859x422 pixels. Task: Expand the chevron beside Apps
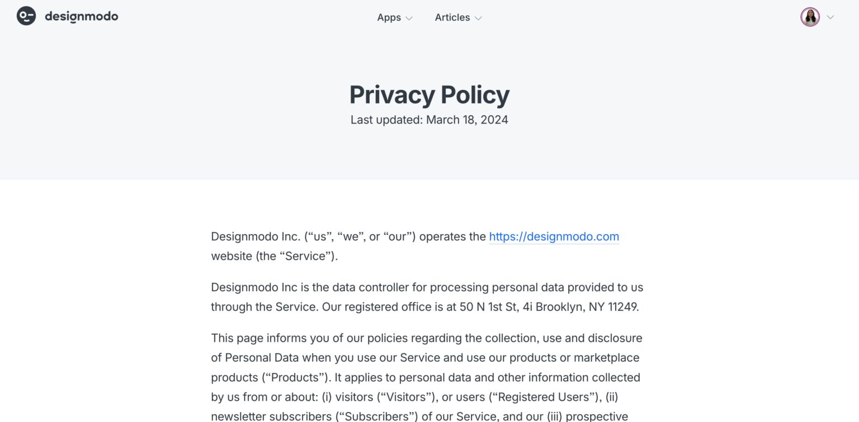(x=409, y=18)
